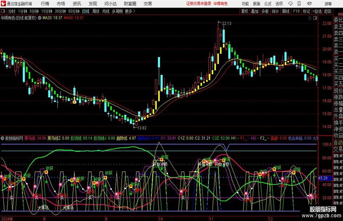The width and height of the screenshot is (343, 221).
Task: Click the 画线 drawing button
Action: click(x=286, y=11)
